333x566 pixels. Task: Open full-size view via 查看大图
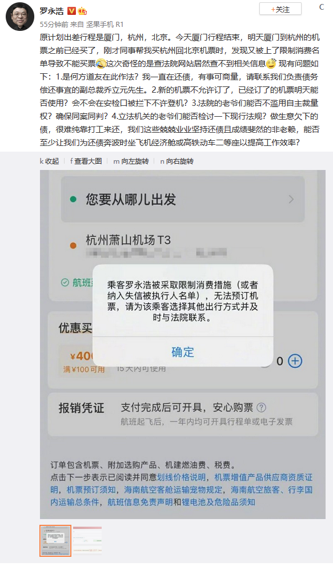click(x=86, y=161)
